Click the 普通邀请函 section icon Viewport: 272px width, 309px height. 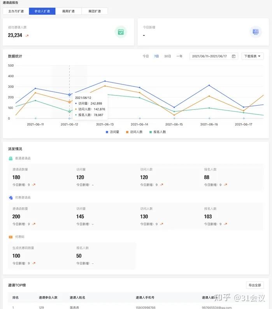(11, 158)
